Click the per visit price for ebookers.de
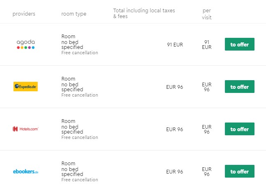 tap(207, 171)
